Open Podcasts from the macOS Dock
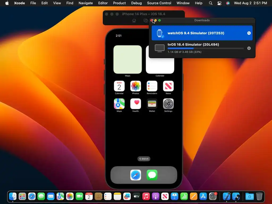The height and width of the screenshot is (204, 272). (155, 196)
